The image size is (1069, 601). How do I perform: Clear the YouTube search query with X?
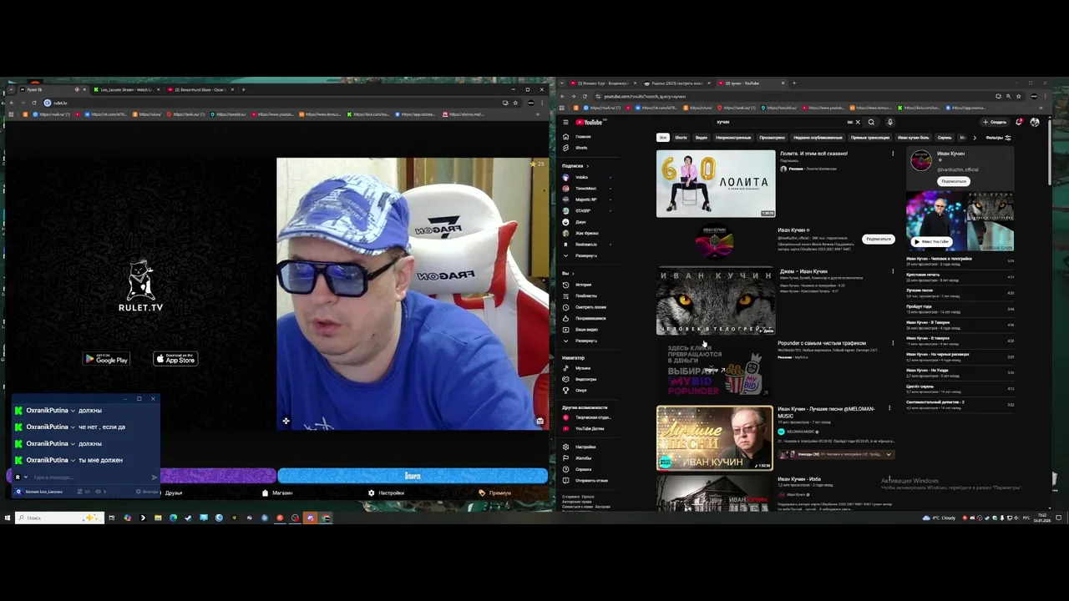point(858,122)
